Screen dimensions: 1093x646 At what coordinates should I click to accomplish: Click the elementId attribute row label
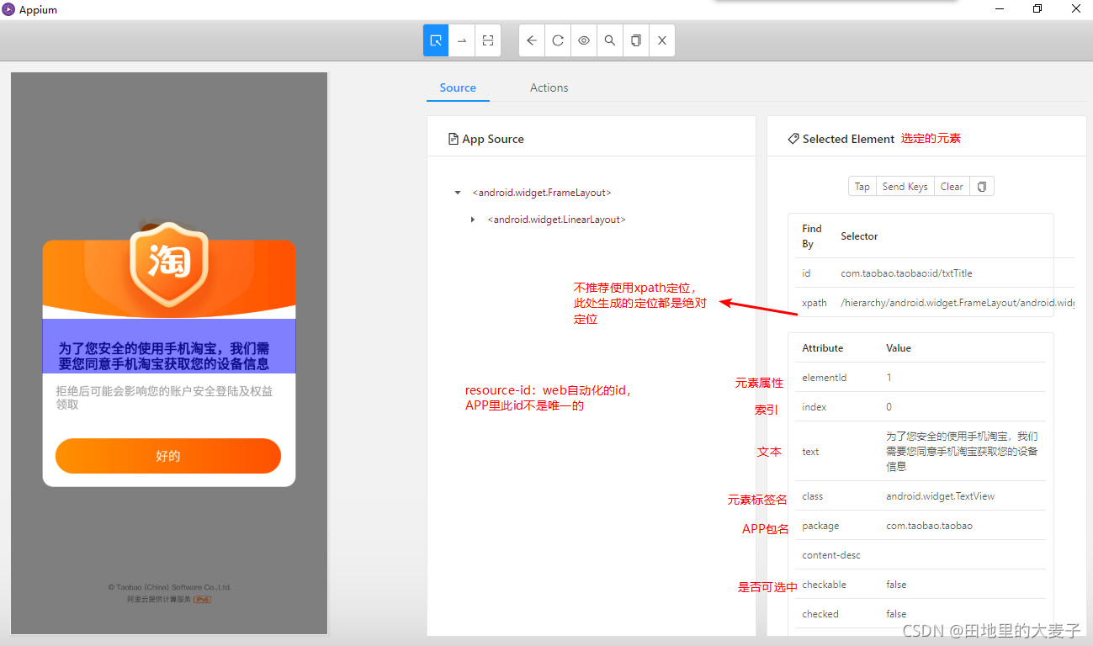(825, 378)
